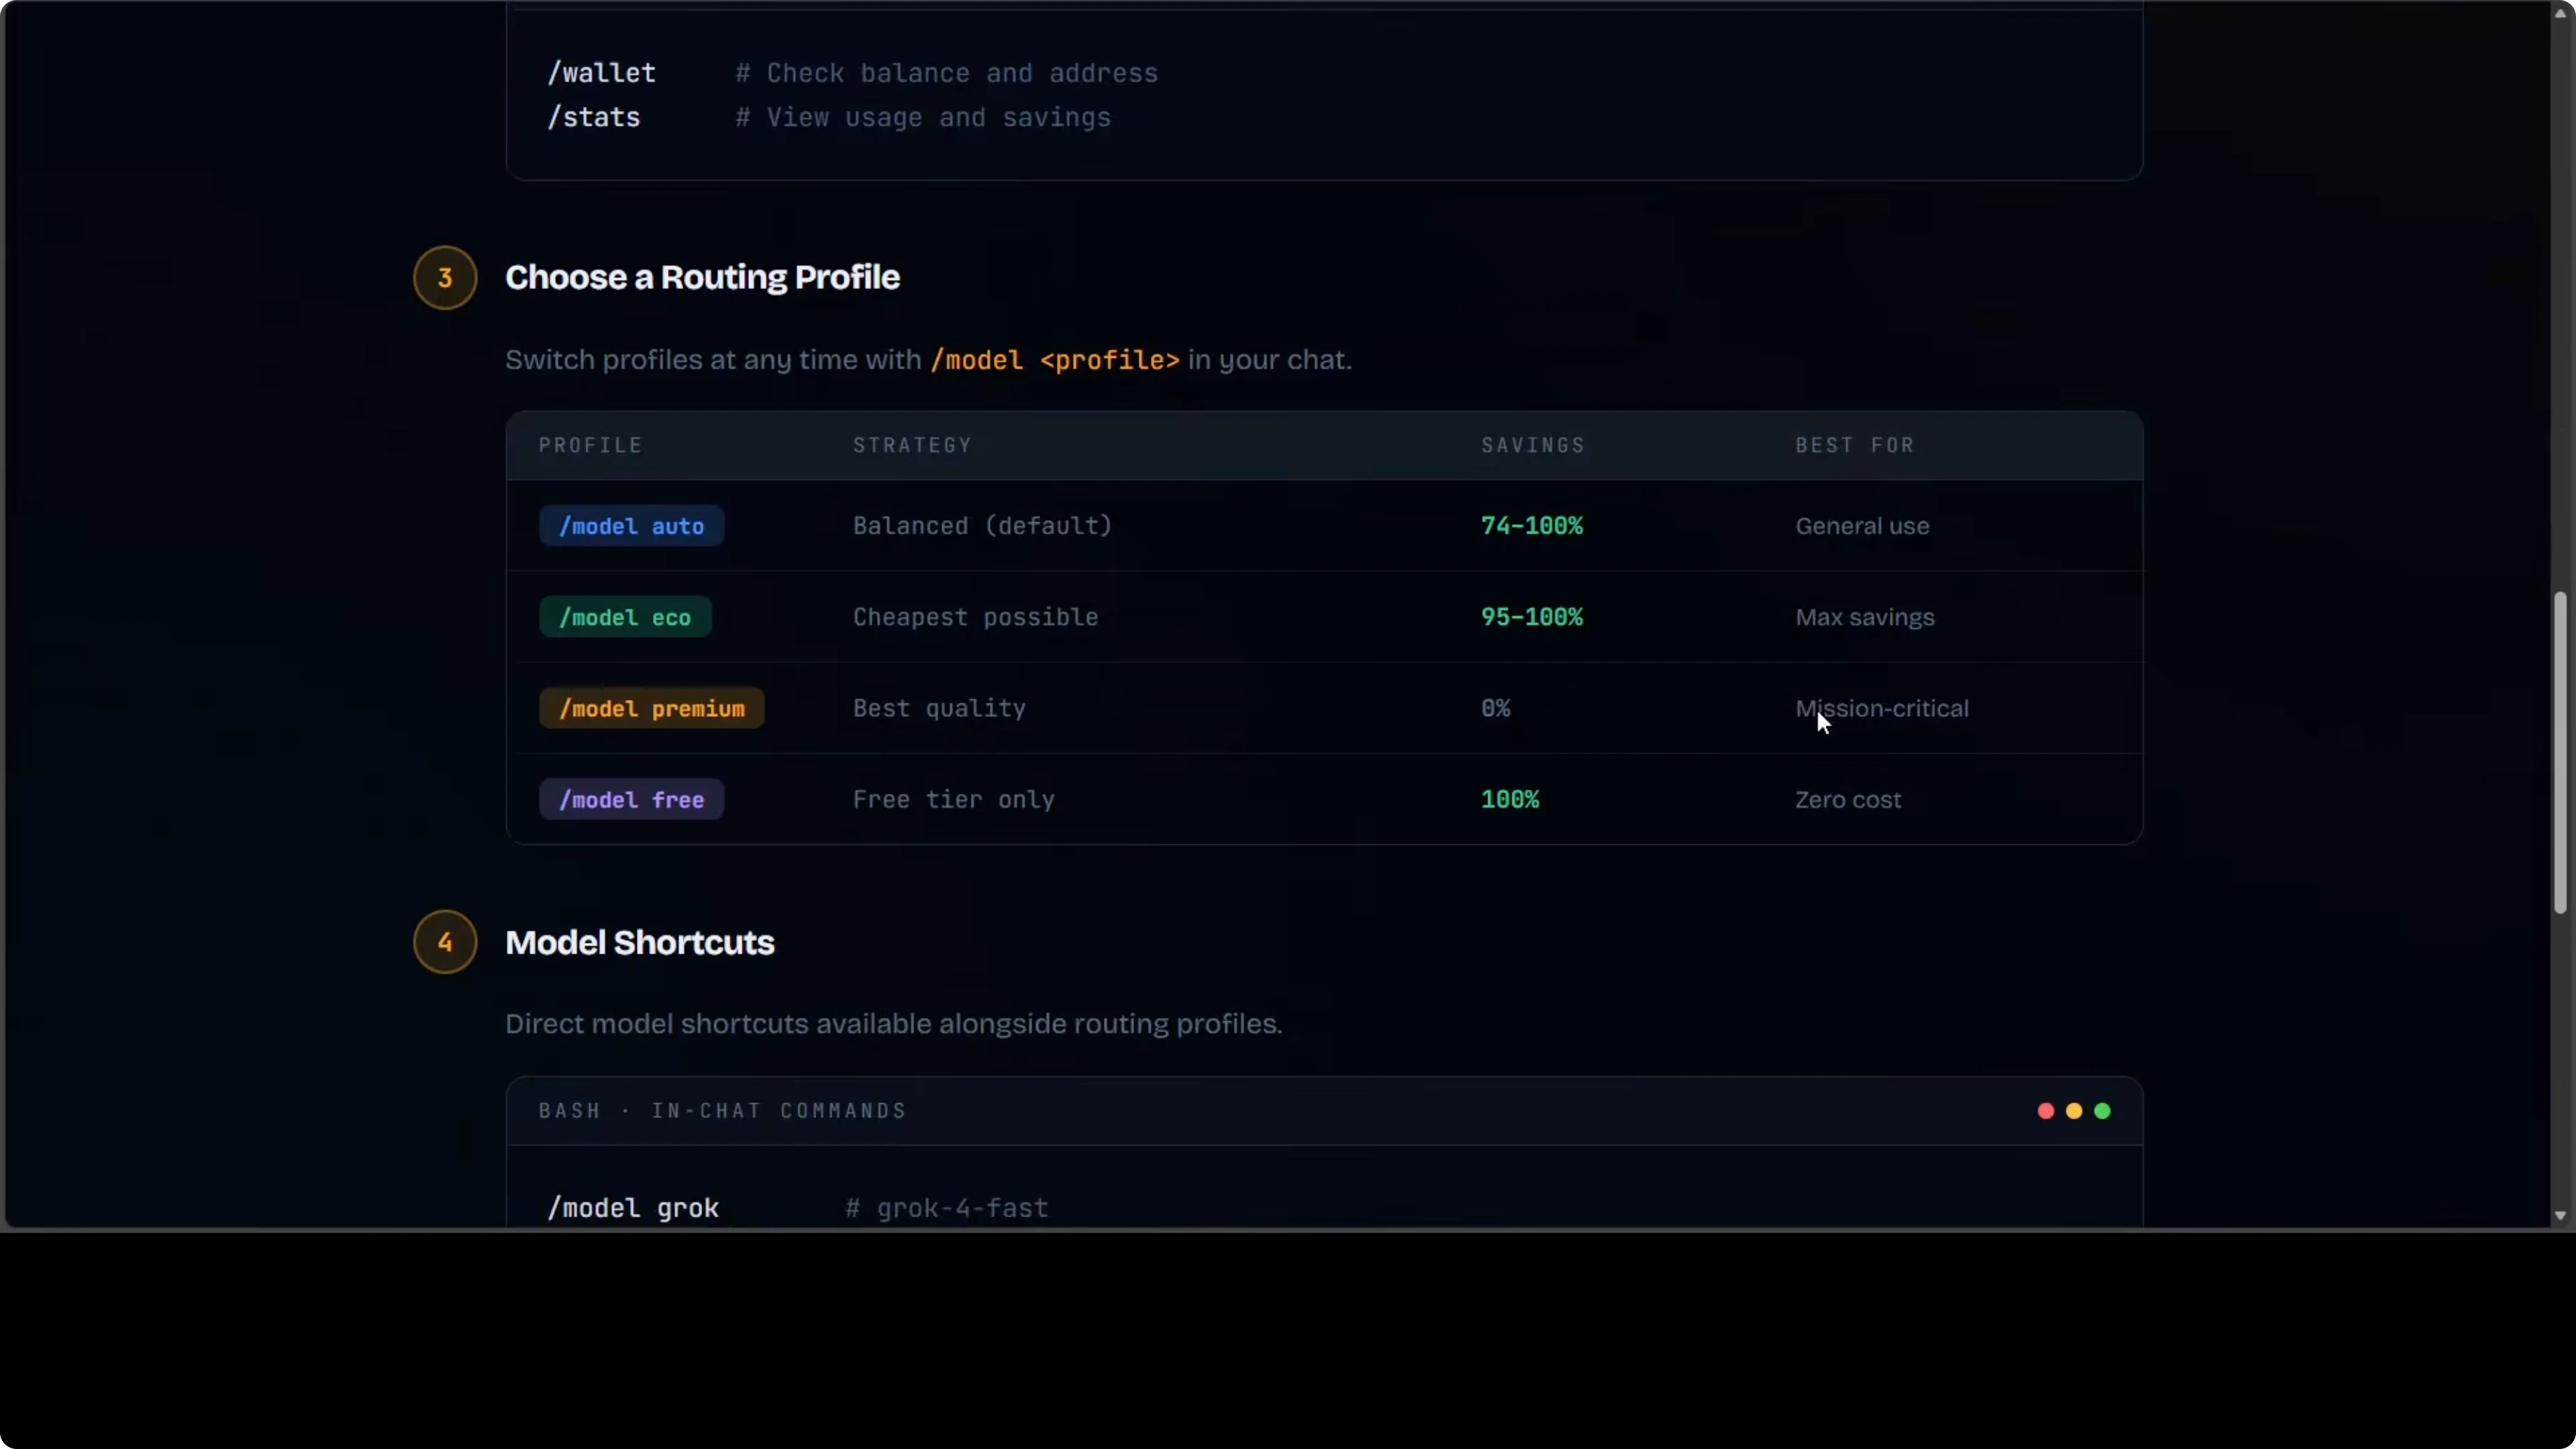The image size is (2576, 1449).
Task: Expand the SAVINGS column header
Action: [1532, 445]
